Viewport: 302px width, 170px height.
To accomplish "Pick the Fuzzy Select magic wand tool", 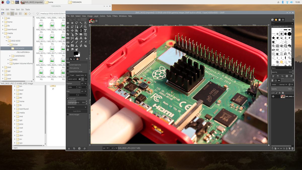I will (81, 23).
